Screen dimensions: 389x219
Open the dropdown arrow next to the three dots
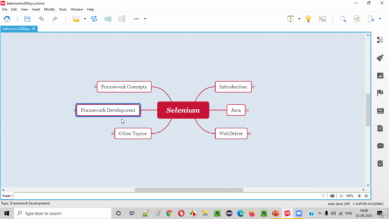click(x=145, y=19)
